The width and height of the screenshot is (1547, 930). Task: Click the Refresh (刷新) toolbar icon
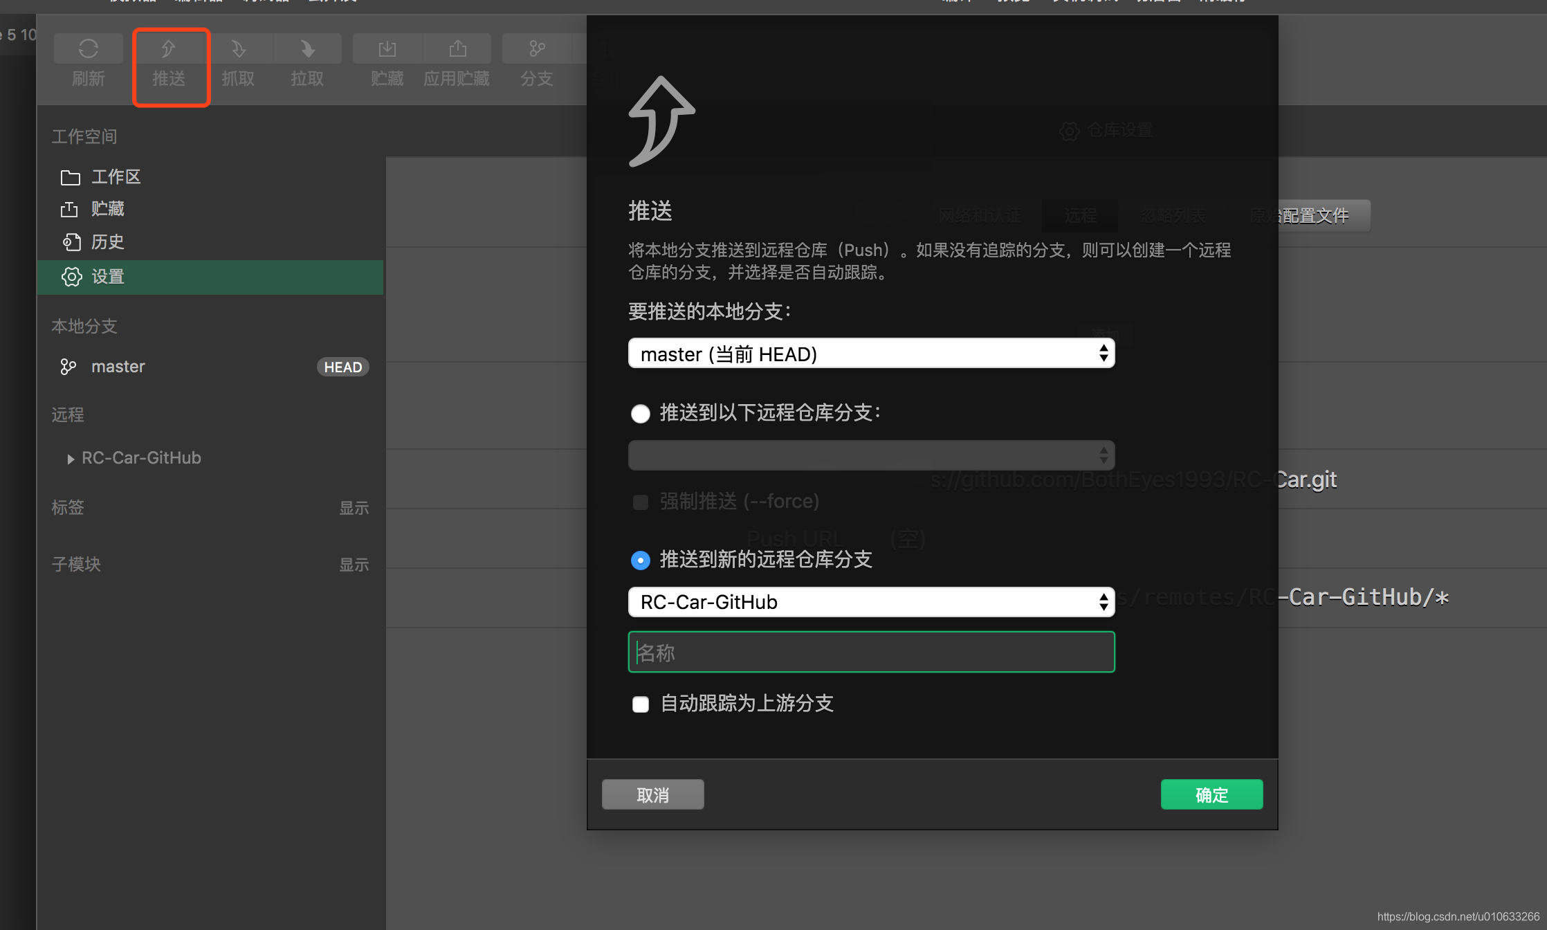pyautogui.click(x=89, y=49)
